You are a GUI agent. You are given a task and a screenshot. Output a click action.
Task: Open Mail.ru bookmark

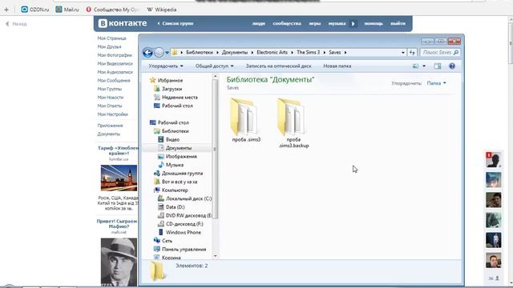tap(67, 10)
